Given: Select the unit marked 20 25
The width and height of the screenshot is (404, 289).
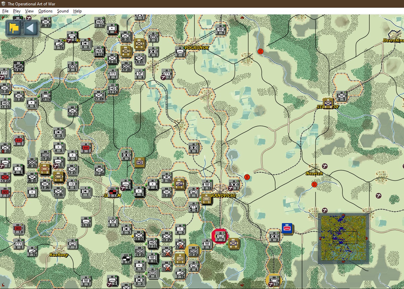Looking at the screenshot, I should (32, 162).
